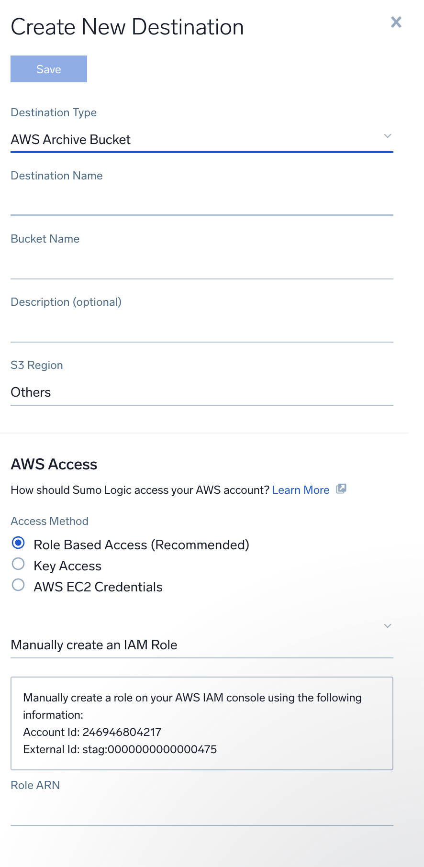The height and width of the screenshot is (867, 424).
Task: Focus the Destination Name input field
Action: 201,203
